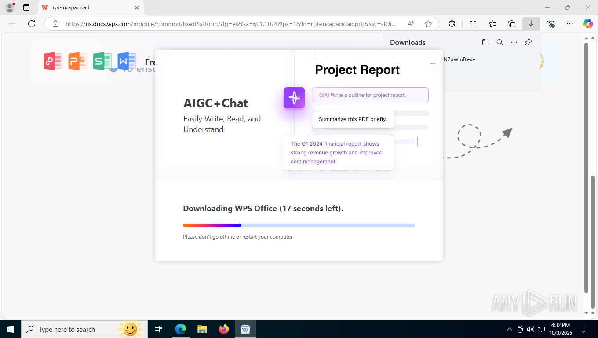This screenshot has width=598, height=338.
Task: Open the Windows Start menu
Action: [11, 329]
